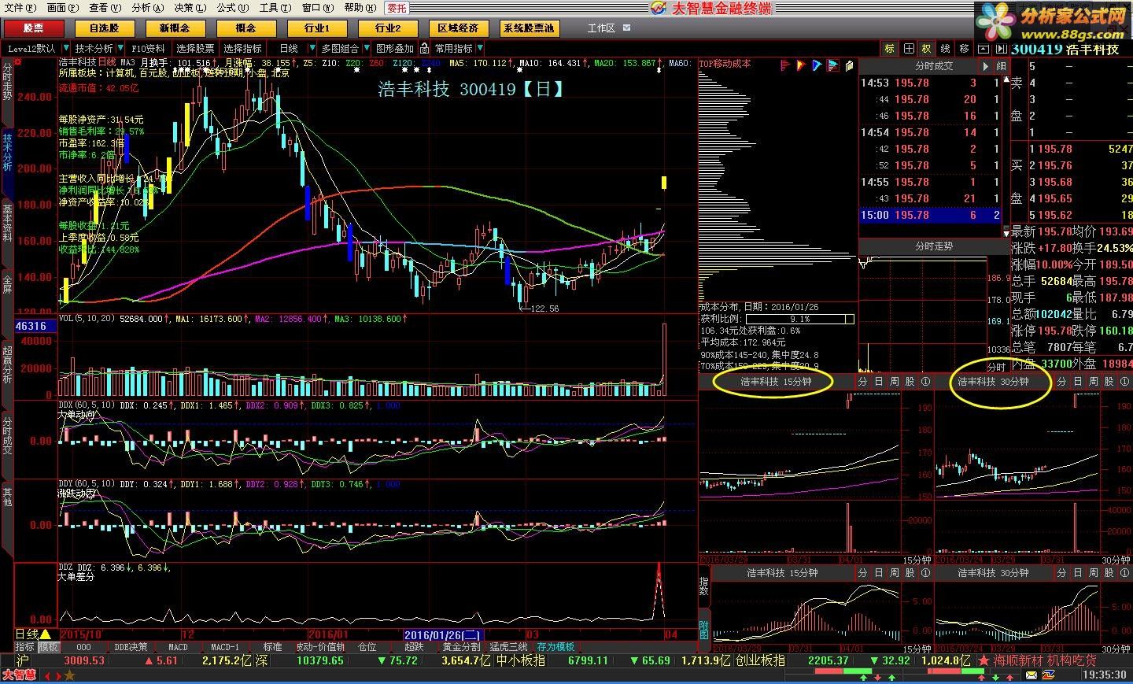
Task: Click 选择股票 toolbar item
Action: [x=195, y=49]
